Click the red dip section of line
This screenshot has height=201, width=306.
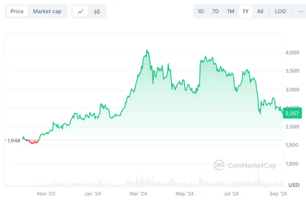(x=34, y=142)
